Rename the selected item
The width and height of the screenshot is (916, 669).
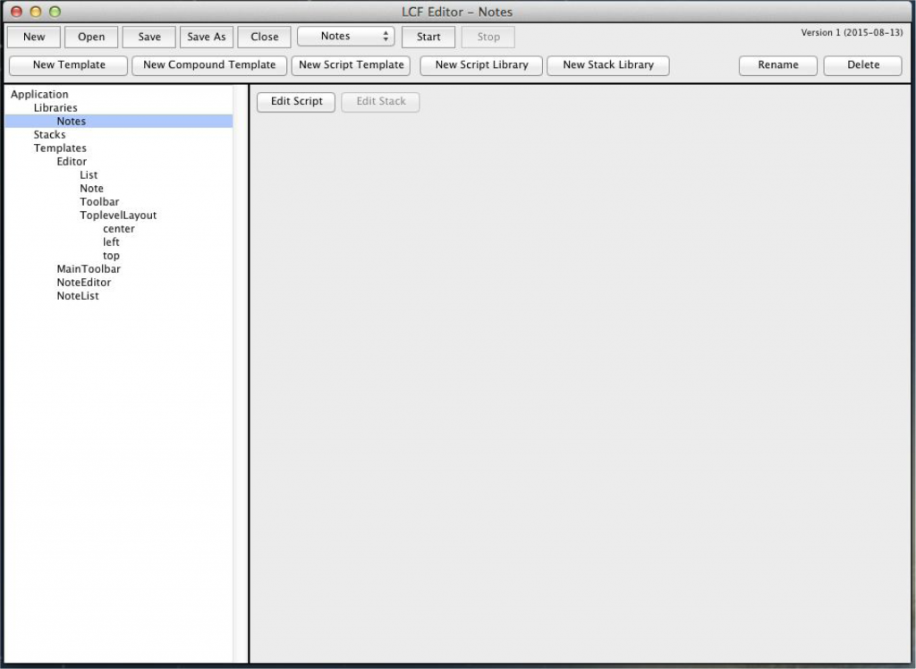point(777,65)
